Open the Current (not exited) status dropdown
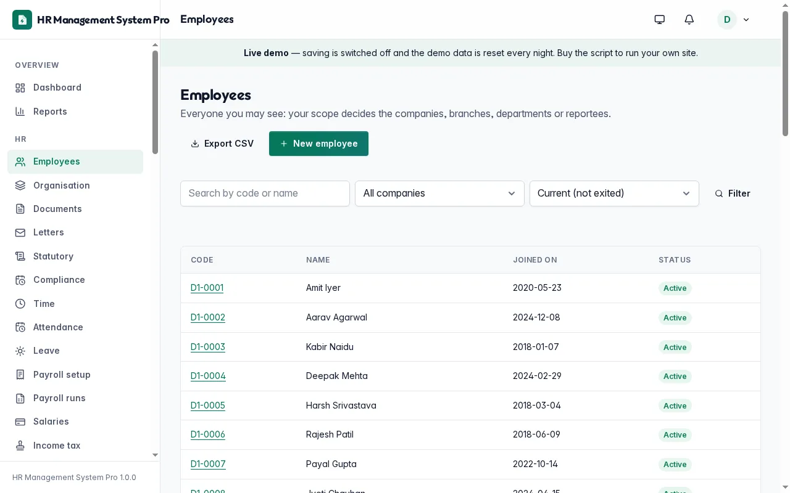 pos(614,194)
